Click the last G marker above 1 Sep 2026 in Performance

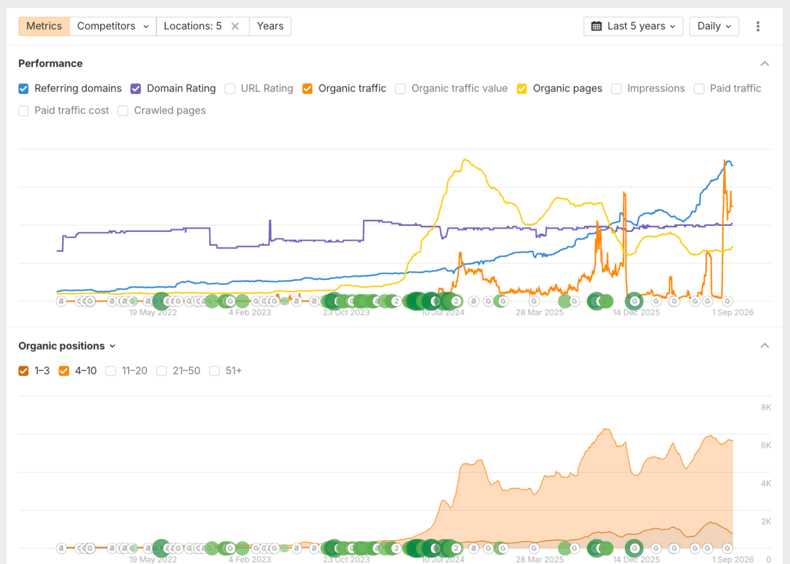727,301
